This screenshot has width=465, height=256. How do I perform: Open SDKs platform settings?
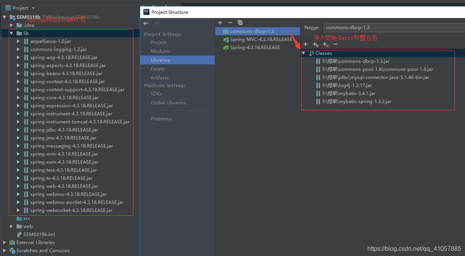156,94
